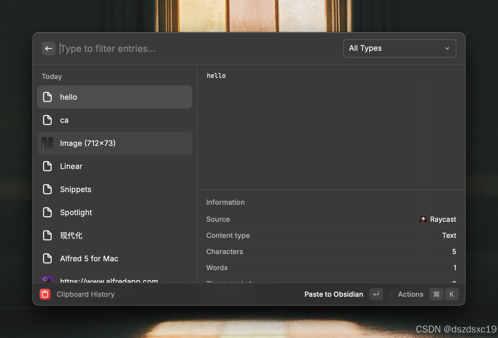Click the document icon beside hello
Viewport: 498px width, 338px height.
coord(47,97)
